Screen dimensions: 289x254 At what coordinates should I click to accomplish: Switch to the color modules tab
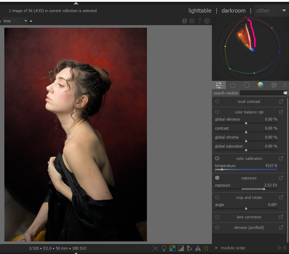tap(260, 85)
